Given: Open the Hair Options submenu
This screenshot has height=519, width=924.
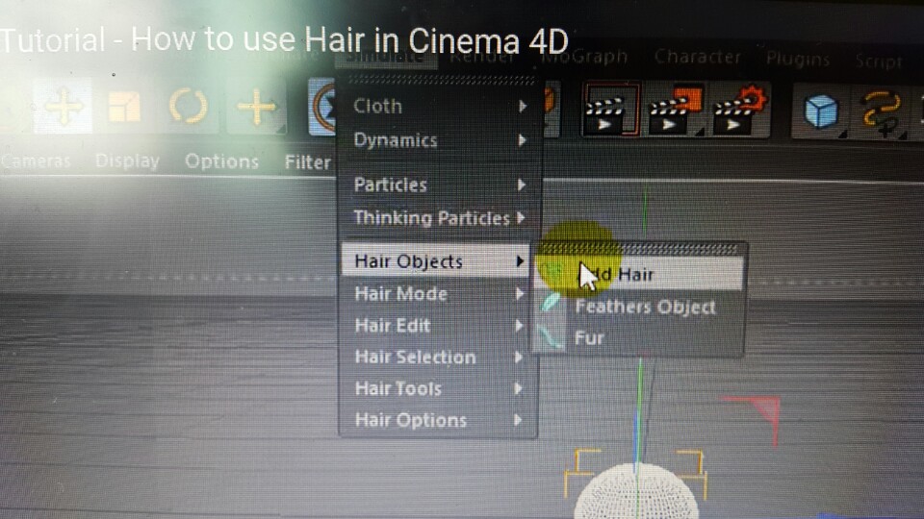Looking at the screenshot, I should coord(439,420).
